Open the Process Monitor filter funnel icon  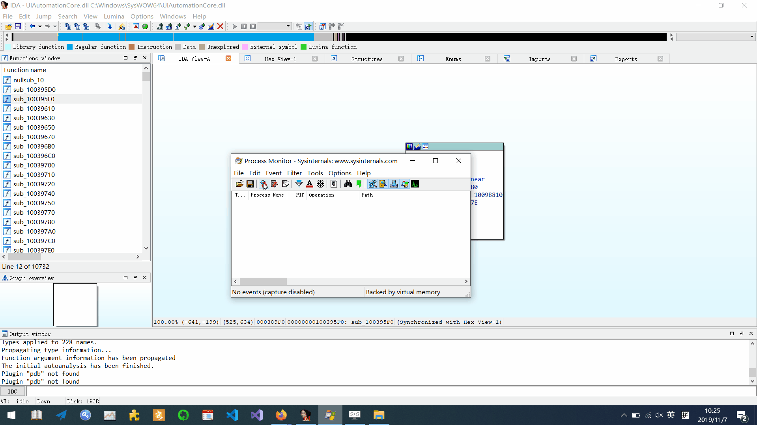pyautogui.click(x=299, y=184)
